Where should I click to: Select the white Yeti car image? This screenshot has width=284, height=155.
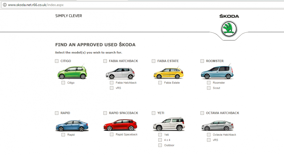[x=169, y=124]
